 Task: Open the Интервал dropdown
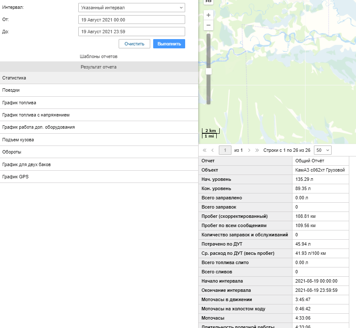pos(132,8)
